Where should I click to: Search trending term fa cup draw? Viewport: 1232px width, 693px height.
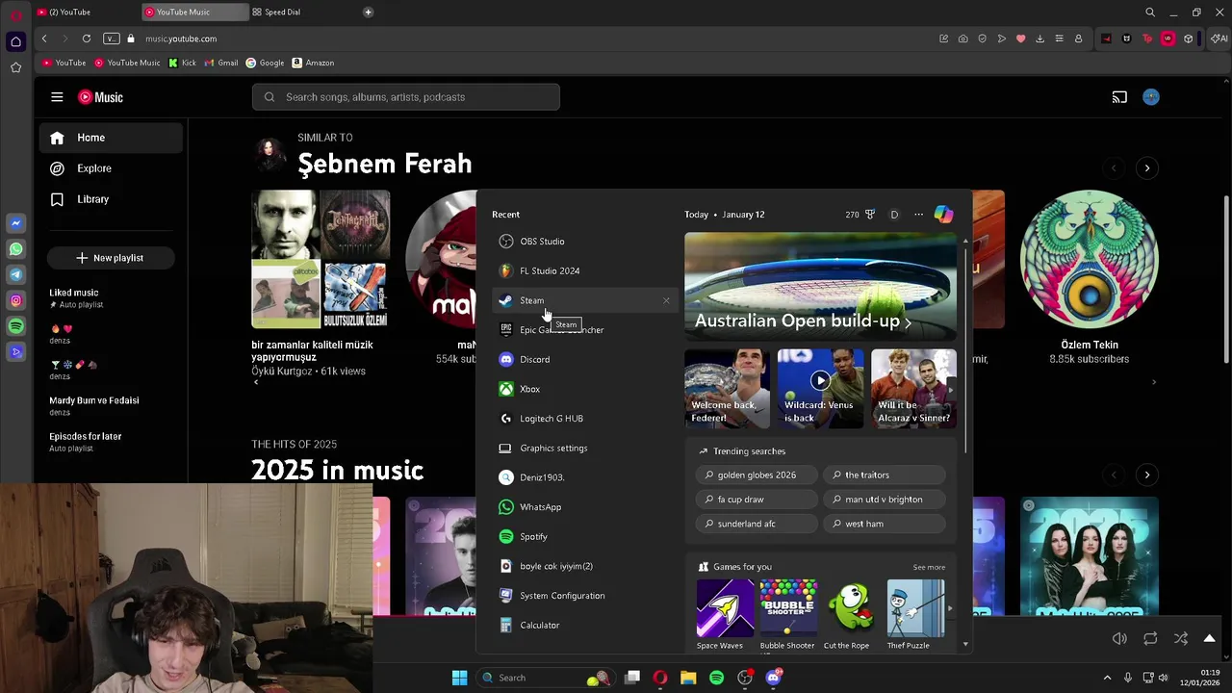tap(757, 500)
